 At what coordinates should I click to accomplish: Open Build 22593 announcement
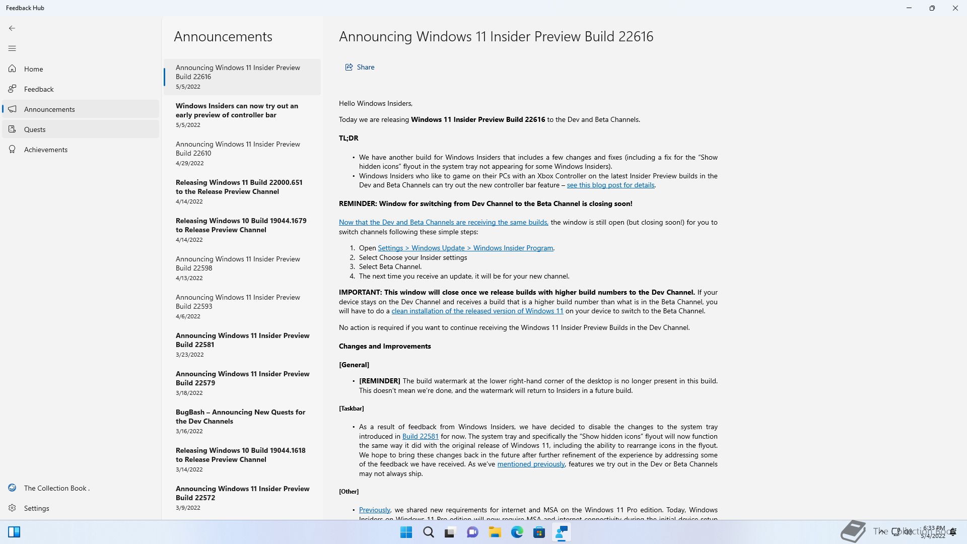click(242, 306)
